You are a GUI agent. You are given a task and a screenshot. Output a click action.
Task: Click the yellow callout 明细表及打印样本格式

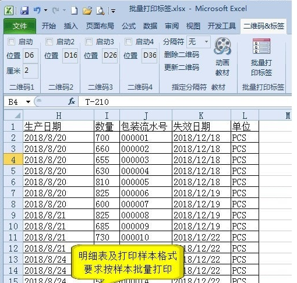click(x=128, y=263)
